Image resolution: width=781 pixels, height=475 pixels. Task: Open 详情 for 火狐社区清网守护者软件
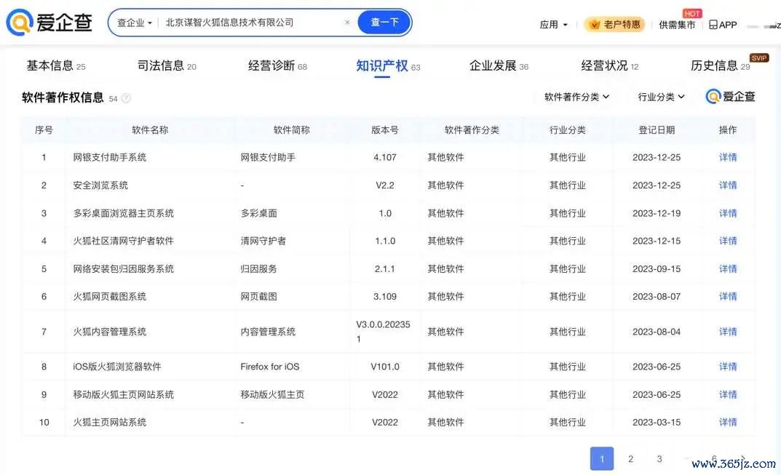coord(728,241)
